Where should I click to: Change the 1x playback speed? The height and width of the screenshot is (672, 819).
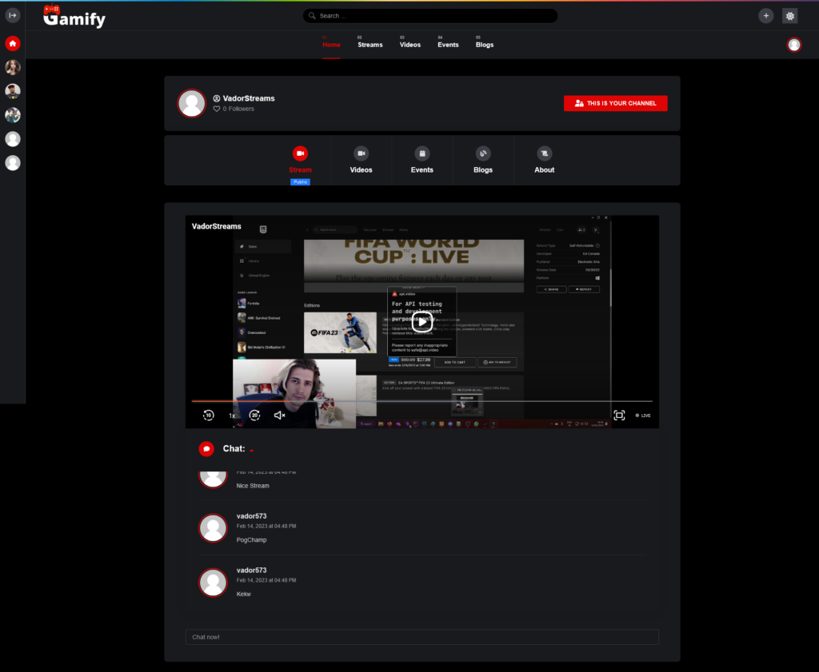click(x=232, y=416)
